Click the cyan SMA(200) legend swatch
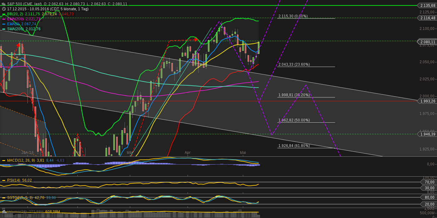This screenshot has width=437, height=218. tap(4, 29)
